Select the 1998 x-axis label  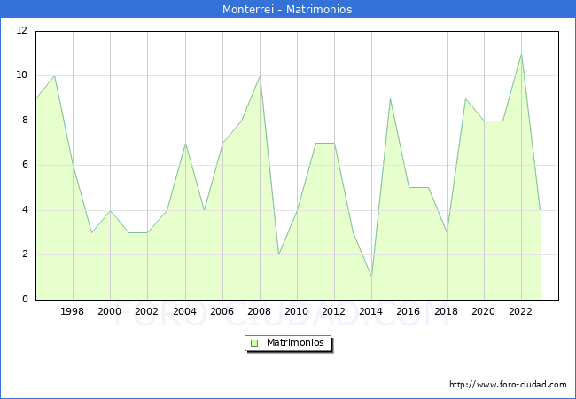point(73,312)
